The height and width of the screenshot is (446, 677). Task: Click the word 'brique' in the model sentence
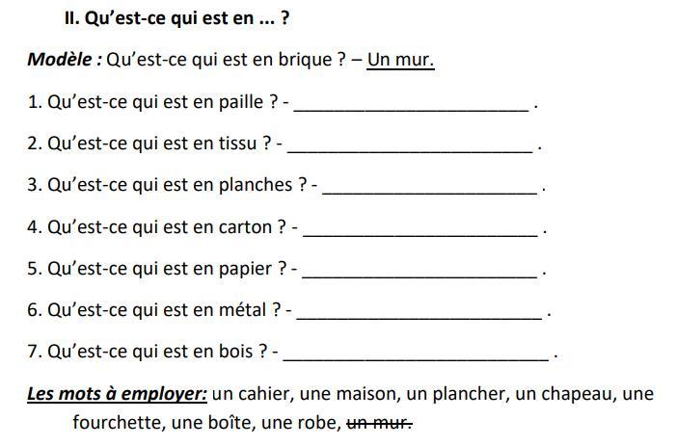click(x=306, y=60)
